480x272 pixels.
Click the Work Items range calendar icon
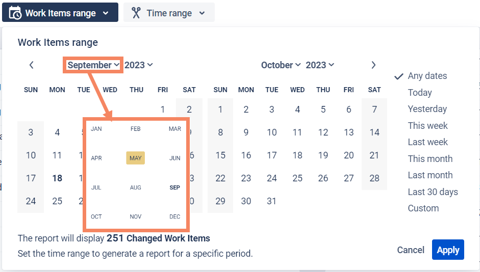15,13
